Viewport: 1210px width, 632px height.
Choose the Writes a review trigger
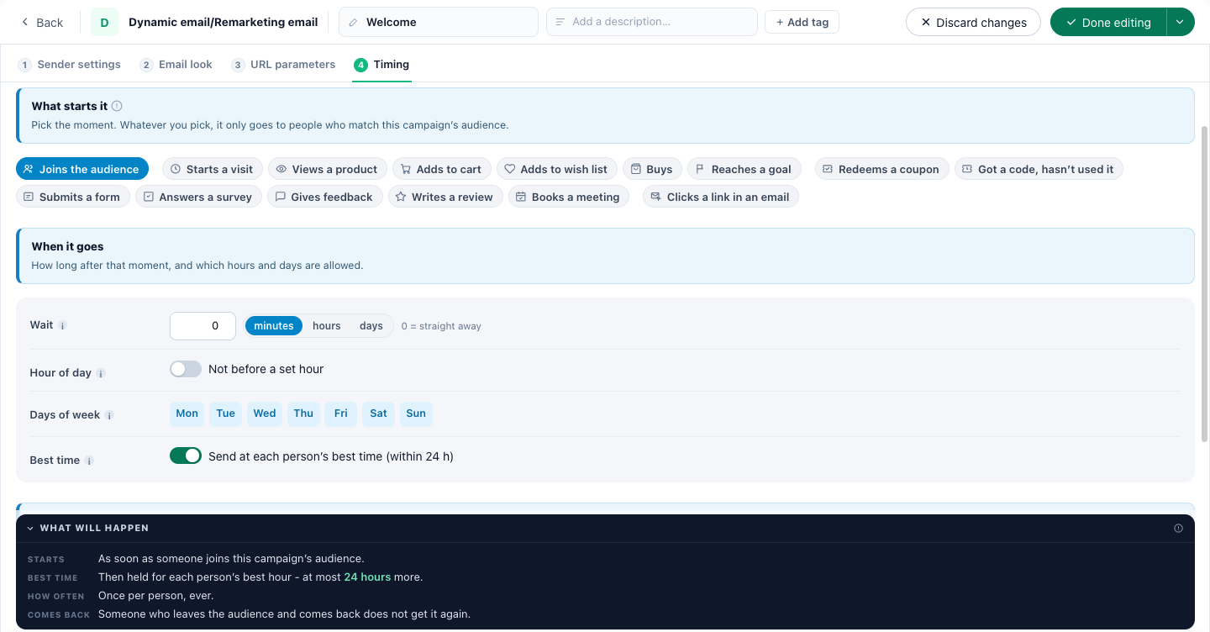[445, 197]
